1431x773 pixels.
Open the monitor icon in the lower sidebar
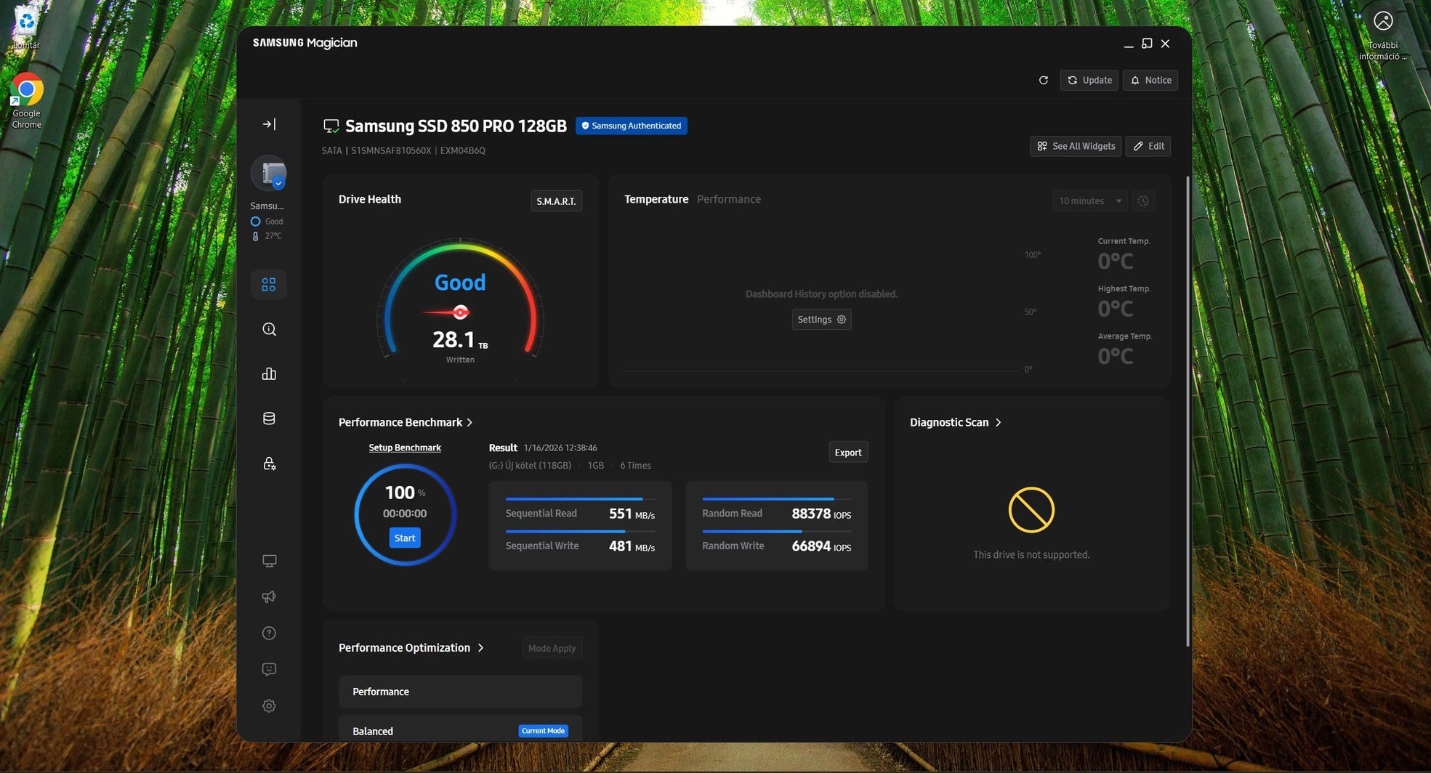click(x=269, y=561)
